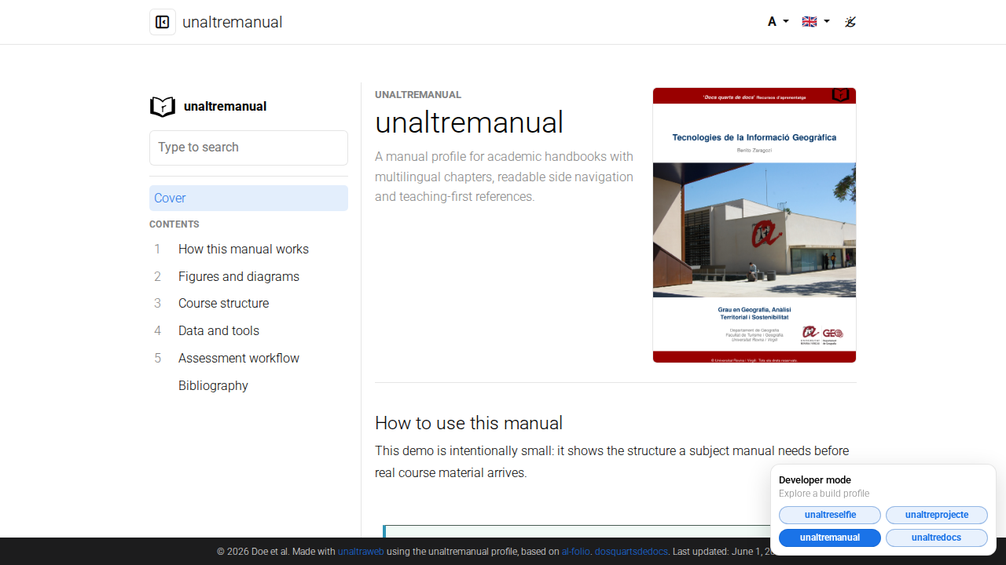Click the bold 'unaltremanual' sidebar heading

(x=225, y=107)
